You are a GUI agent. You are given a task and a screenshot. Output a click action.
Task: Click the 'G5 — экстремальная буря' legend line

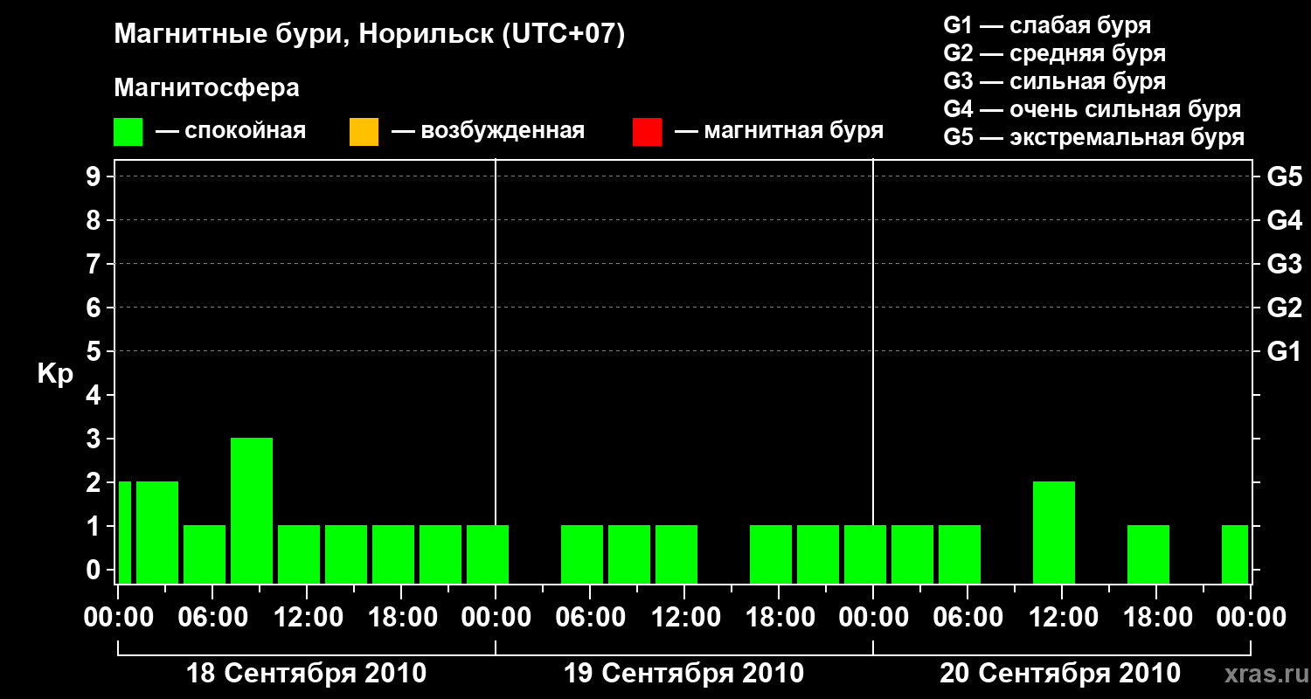[1094, 137]
